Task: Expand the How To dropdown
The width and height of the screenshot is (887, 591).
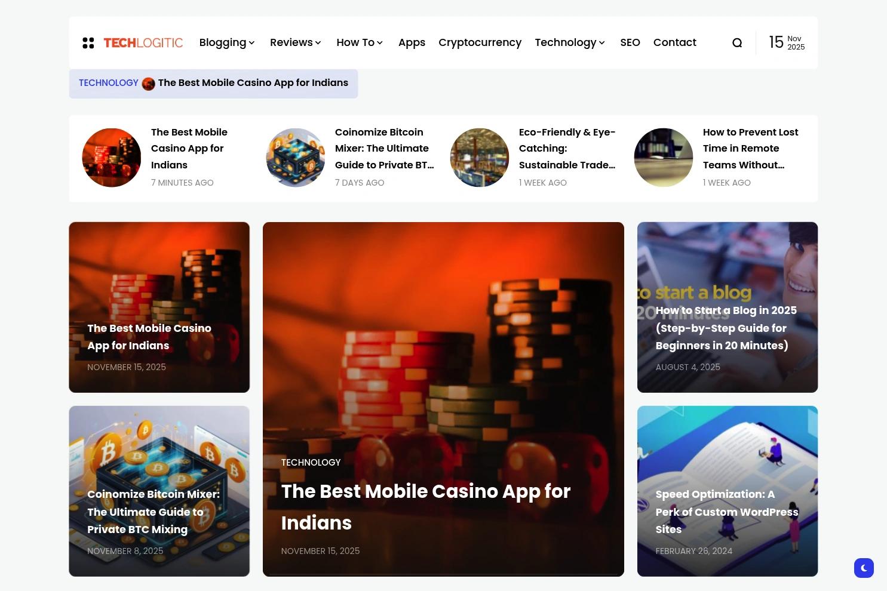Action: pyautogui.click(x=359, y=42)
